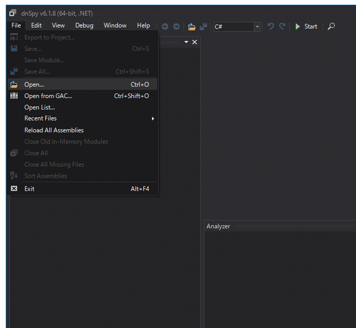Image resolution: width=356 pixels, height=328 pixels.
Task: Click the redo toolbar icon
Action: point(282,26)
